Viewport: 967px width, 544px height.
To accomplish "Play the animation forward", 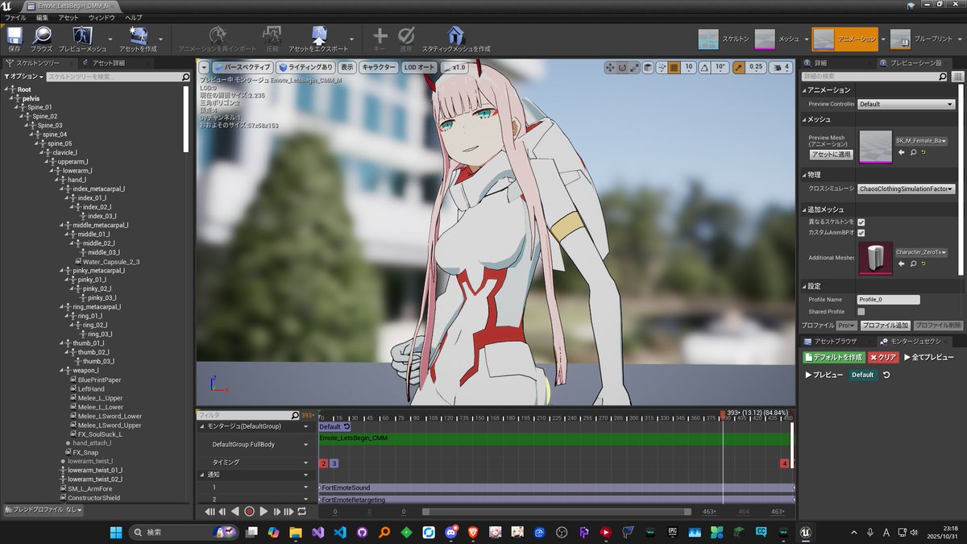I will (x=264, y=512).
